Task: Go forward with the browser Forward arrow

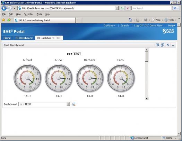Action: (x=10, y=8)
